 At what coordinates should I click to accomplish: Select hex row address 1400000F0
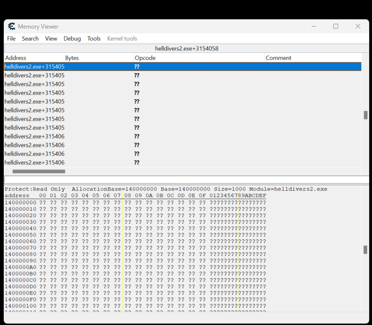[20, 299]
